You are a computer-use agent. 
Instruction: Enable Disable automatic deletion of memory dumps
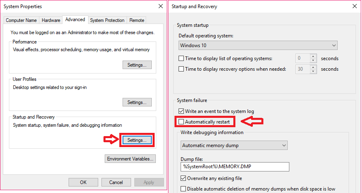tap(183, 189)
